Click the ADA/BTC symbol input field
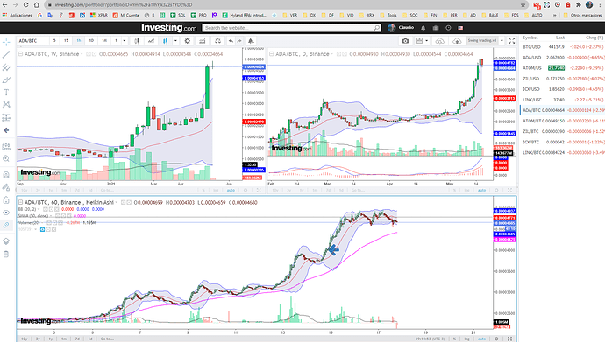Screen dimensions: 605x342 pyautogui.click(x=32, y=41)
